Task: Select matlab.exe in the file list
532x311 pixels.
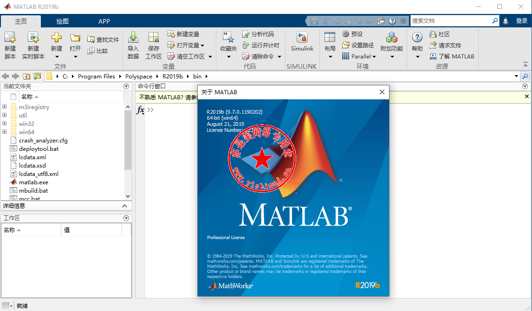Action: click(x=33, y=182)
